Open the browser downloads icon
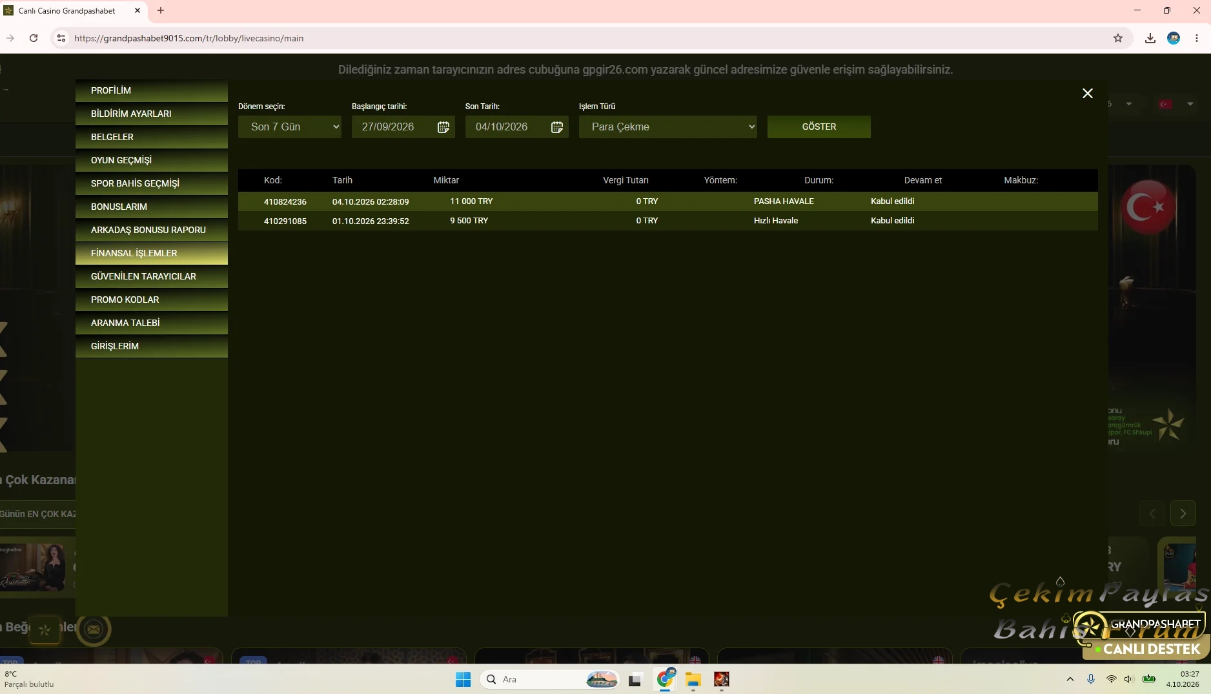1211x694 pixels. point(1150,38)
